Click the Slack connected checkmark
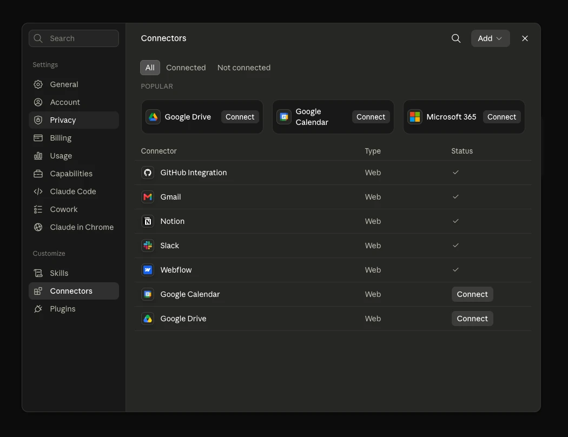This screenshot has height=437, width=568. (455, 245)
